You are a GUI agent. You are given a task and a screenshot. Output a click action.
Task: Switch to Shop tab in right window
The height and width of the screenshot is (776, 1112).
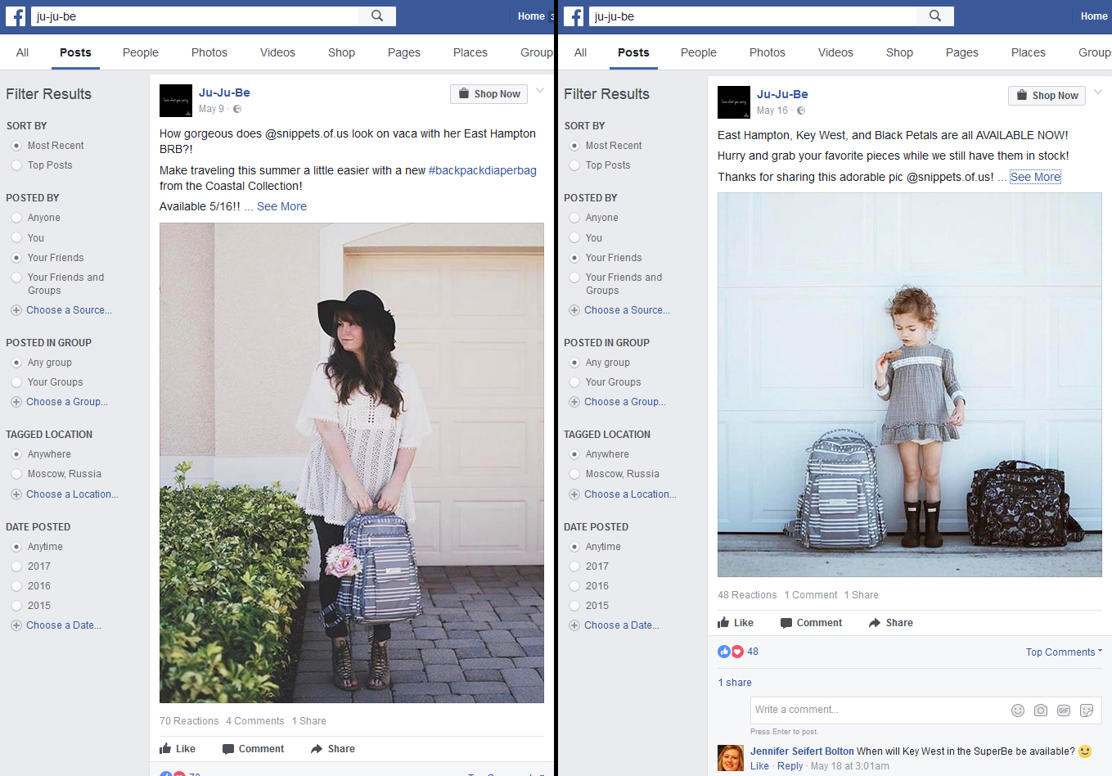pos(899,52)
